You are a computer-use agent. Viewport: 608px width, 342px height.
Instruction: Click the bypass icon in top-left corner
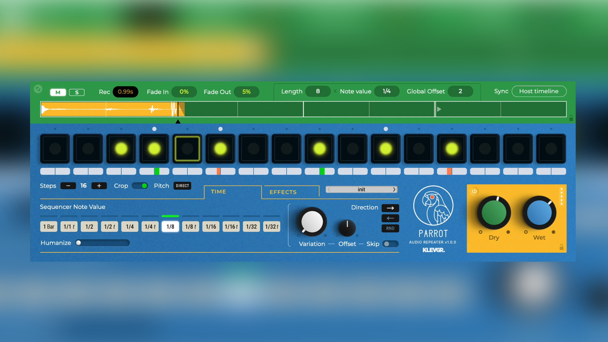pyautogui.click(x=38, y=89)
